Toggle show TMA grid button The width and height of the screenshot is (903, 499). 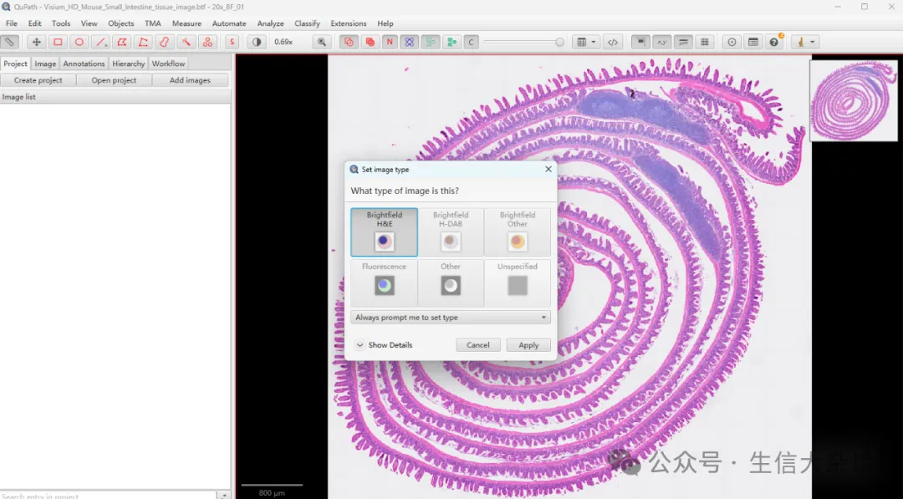point(410,42)
